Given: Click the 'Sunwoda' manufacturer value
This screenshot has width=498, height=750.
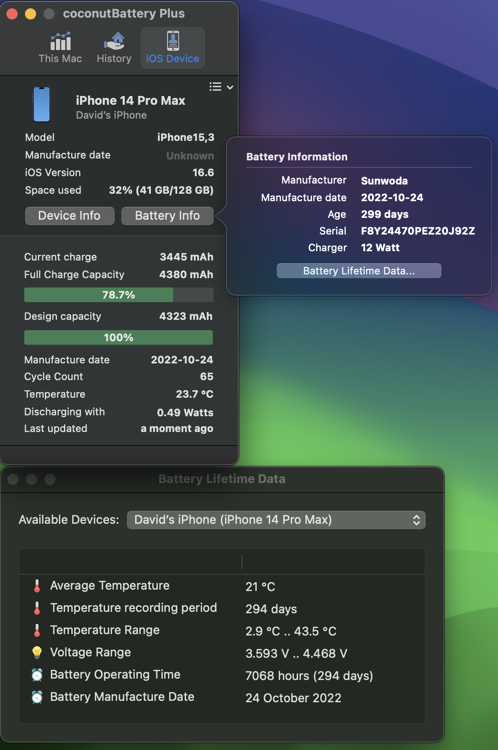Looking at the screenshot, I should 384,181.
